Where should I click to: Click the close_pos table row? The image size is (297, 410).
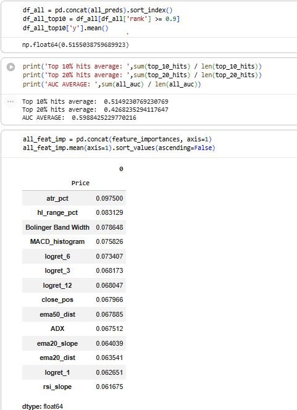tap(74, 299)
